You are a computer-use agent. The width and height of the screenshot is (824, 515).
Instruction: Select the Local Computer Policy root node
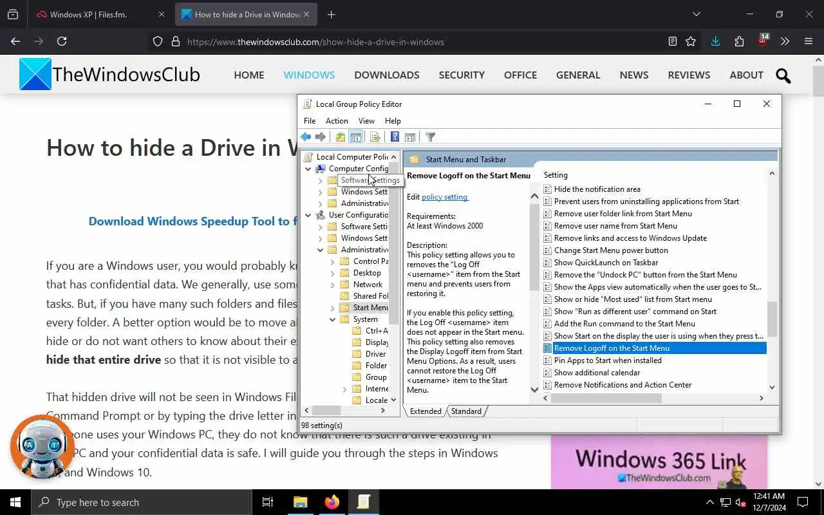click(x=346, y=156)
